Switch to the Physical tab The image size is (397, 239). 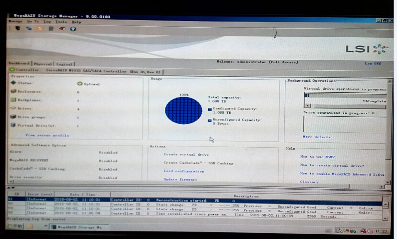click(43, 64)
